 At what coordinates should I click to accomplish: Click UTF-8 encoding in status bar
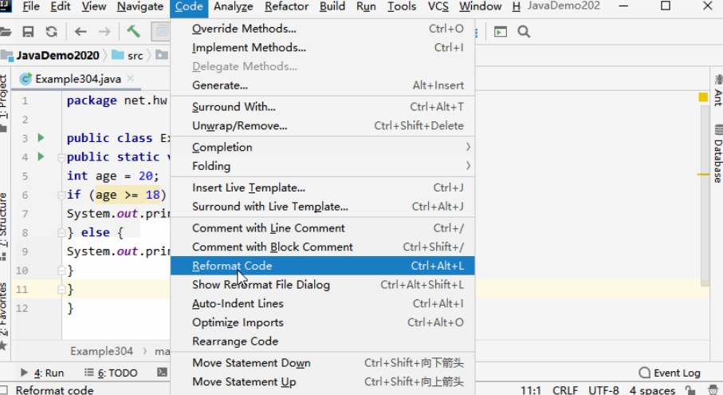(x=603, y=390)
